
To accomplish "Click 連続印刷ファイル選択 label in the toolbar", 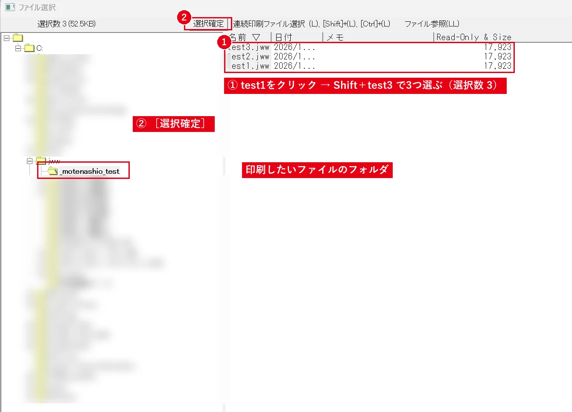I will click(x=311, y=24).
